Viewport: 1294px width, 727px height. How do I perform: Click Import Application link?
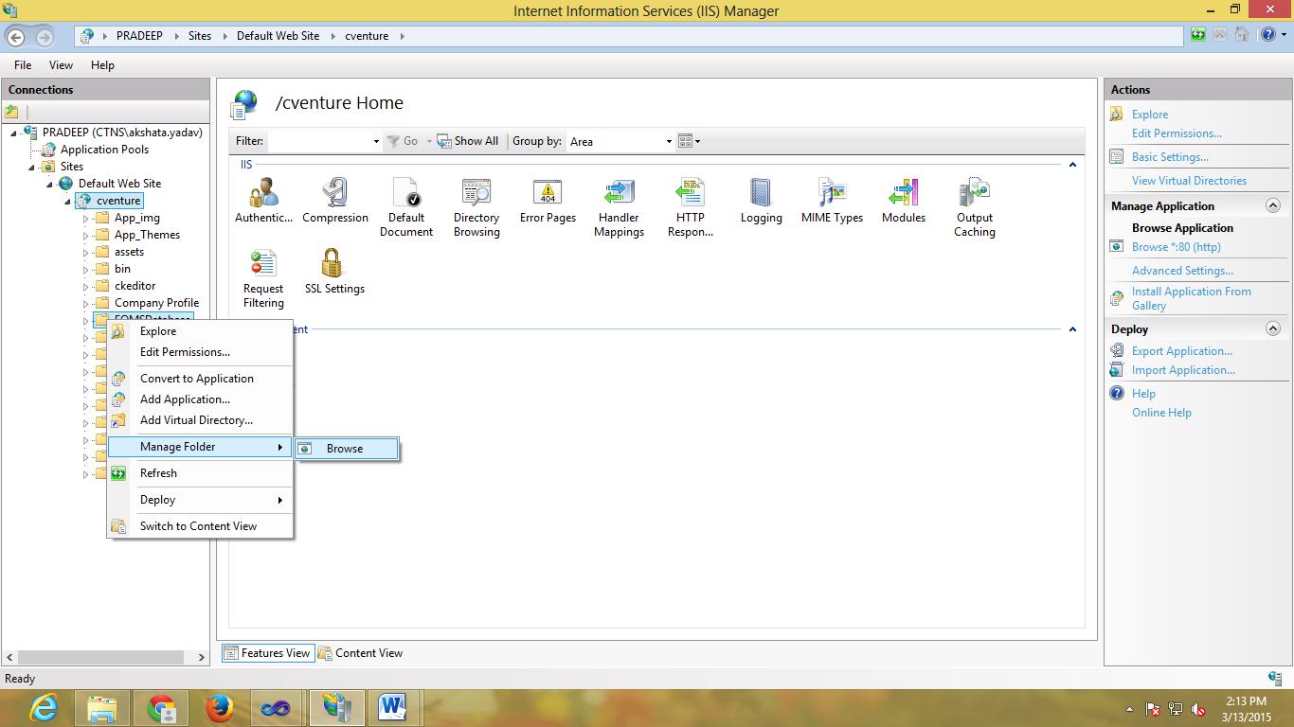pyautogui.click(x=1183, y=370)
